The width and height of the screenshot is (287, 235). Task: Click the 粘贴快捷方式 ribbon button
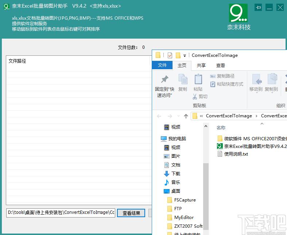click(x=227, y=84)
